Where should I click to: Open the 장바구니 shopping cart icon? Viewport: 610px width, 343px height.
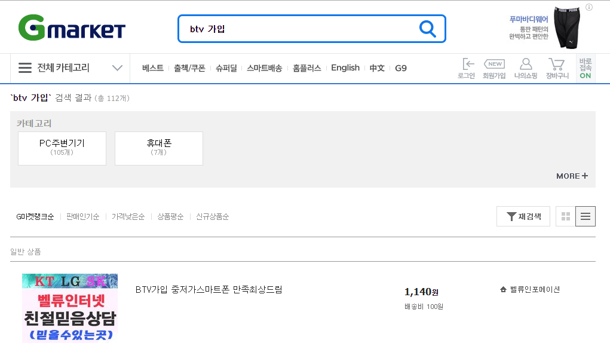pyautogui.click(x=557, y=69)
